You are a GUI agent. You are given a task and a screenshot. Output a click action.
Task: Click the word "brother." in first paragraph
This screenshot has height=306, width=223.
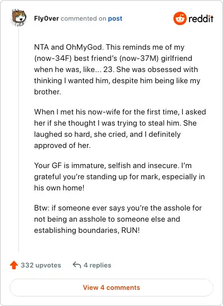47,92
